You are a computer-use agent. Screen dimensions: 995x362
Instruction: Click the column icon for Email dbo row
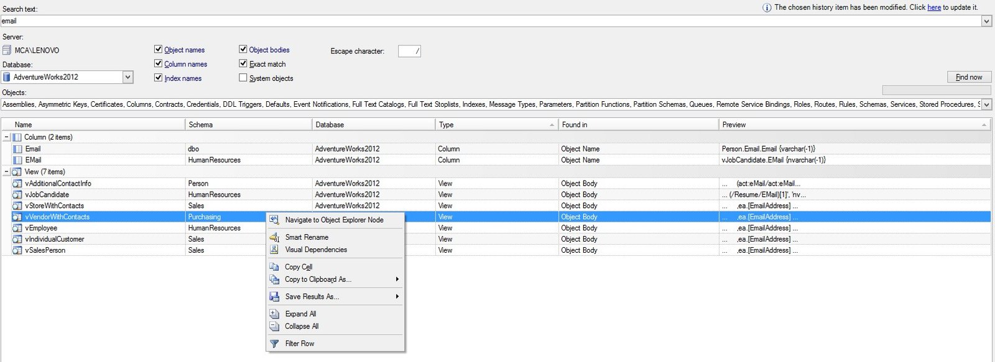17,149
